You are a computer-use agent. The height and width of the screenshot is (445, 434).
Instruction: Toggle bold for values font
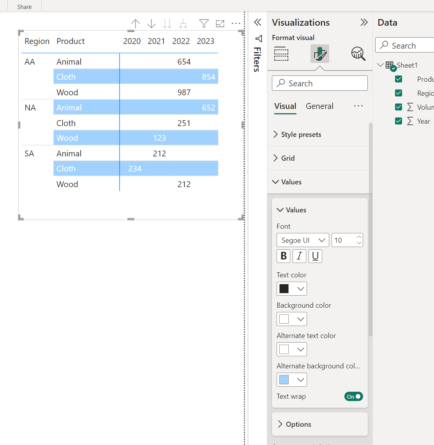[283, 256]
